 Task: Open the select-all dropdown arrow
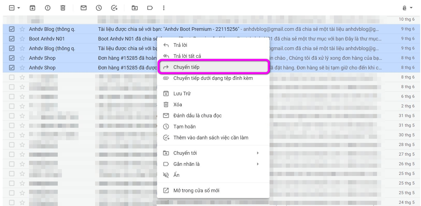18,8
